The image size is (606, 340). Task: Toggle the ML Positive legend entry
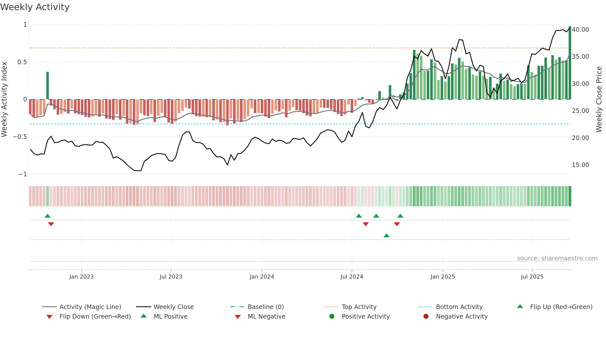pos(164,316)
